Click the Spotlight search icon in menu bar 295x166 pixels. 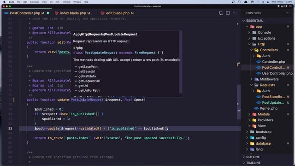(263, 2)
